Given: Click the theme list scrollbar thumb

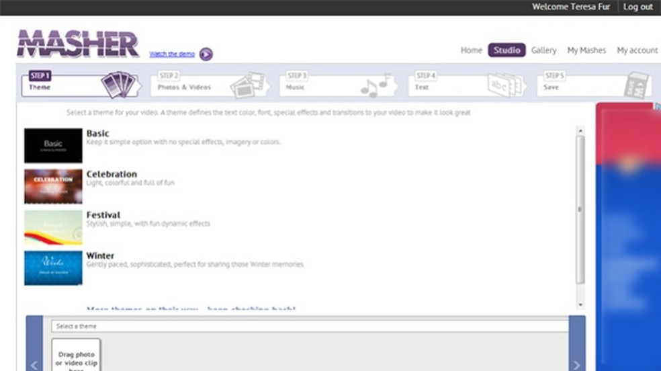Looking at the screenshot, I should [580, 210].
